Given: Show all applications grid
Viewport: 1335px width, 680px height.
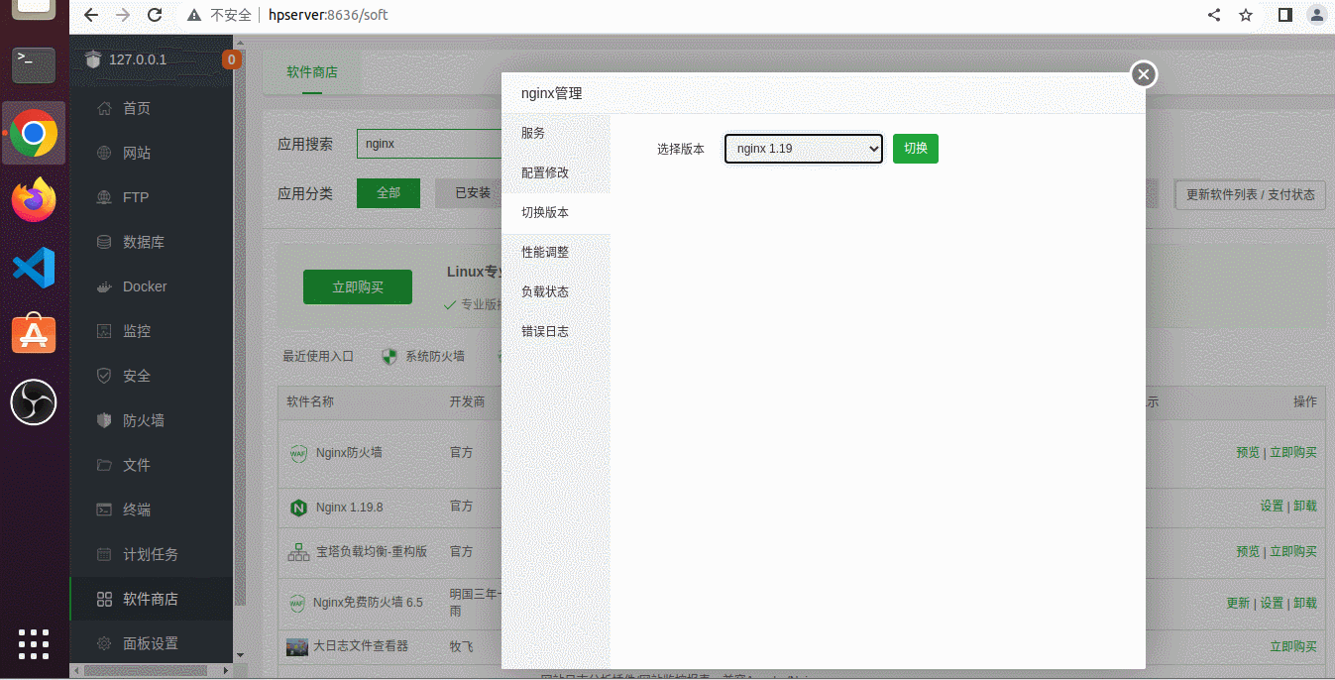Looking at the screenshot, I should [x=34, y=643].
